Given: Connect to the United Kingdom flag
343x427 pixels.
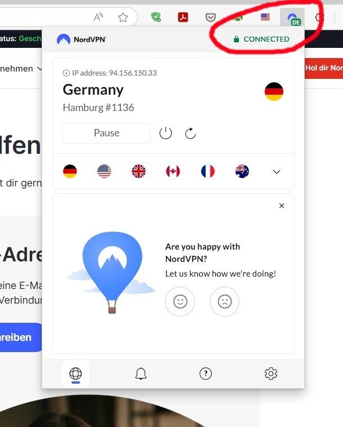Looking at the screenshot, I should 139,171.
